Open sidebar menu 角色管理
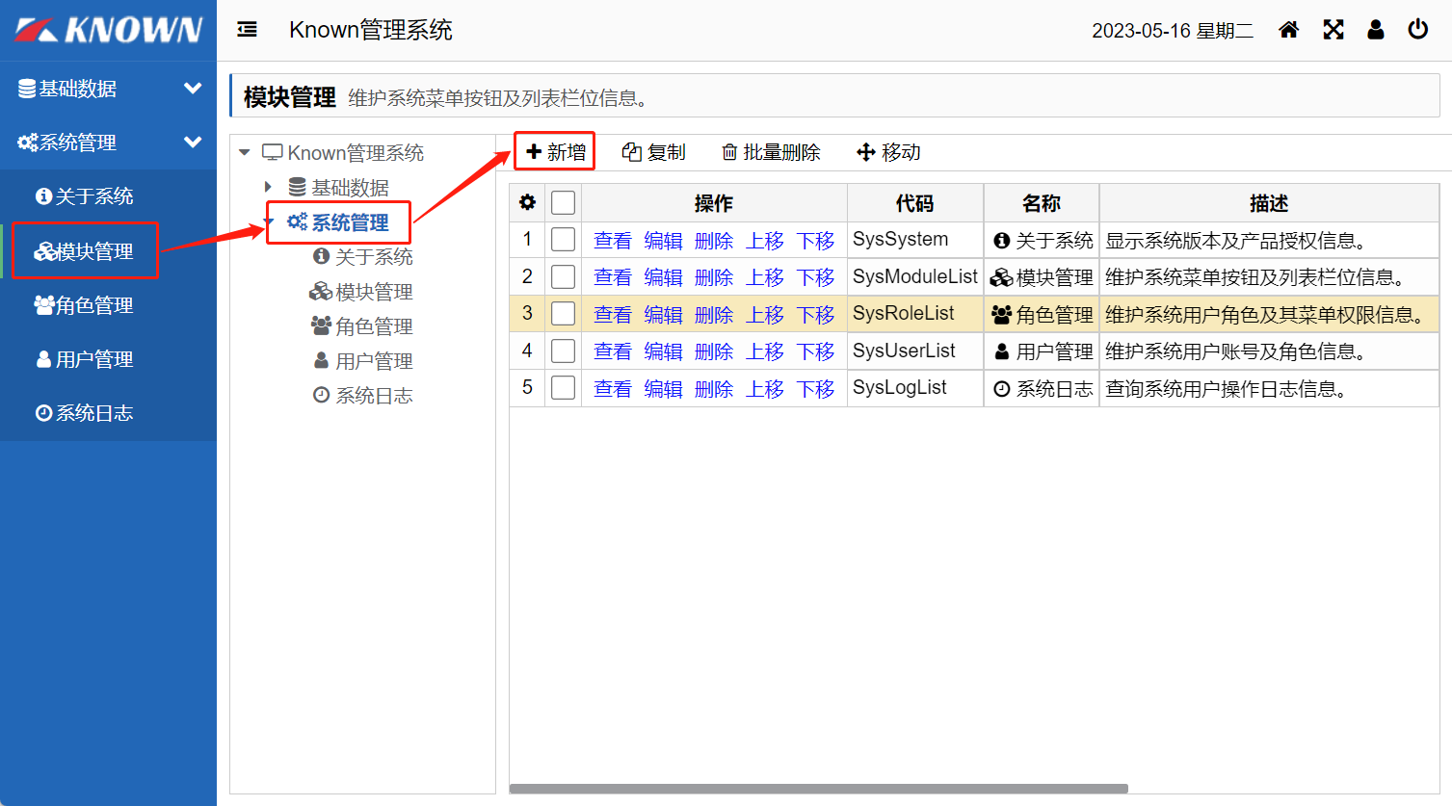The width and height of the screenshot is (1452, 806). [108, 305]
